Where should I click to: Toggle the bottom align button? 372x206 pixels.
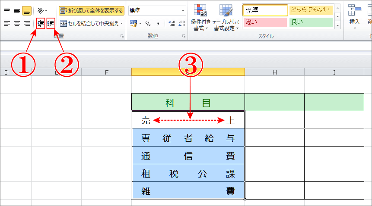(27, 11)
